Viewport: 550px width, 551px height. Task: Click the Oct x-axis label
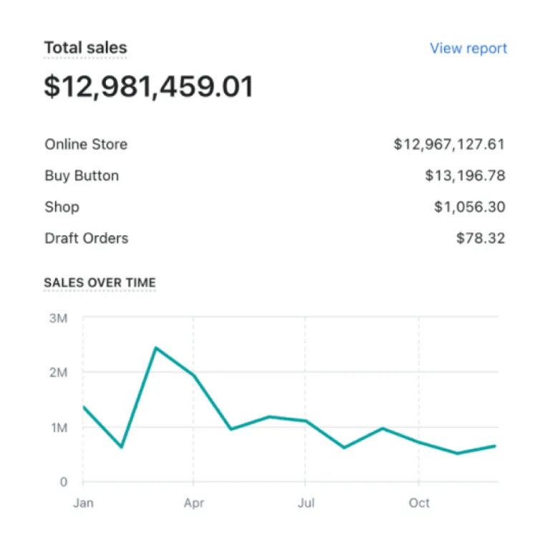click(419, 503)
